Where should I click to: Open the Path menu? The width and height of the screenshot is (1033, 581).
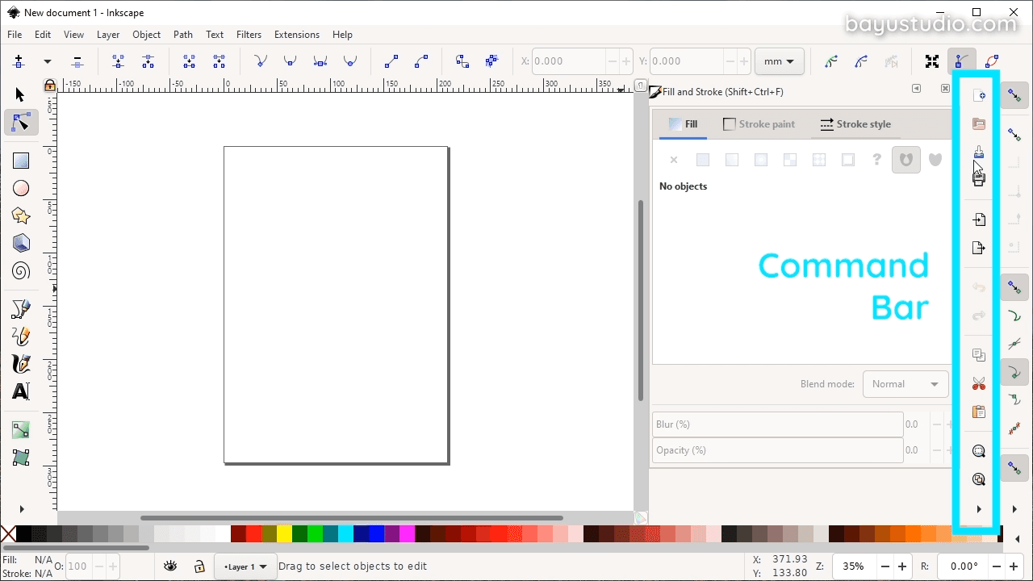pos(182,34)
